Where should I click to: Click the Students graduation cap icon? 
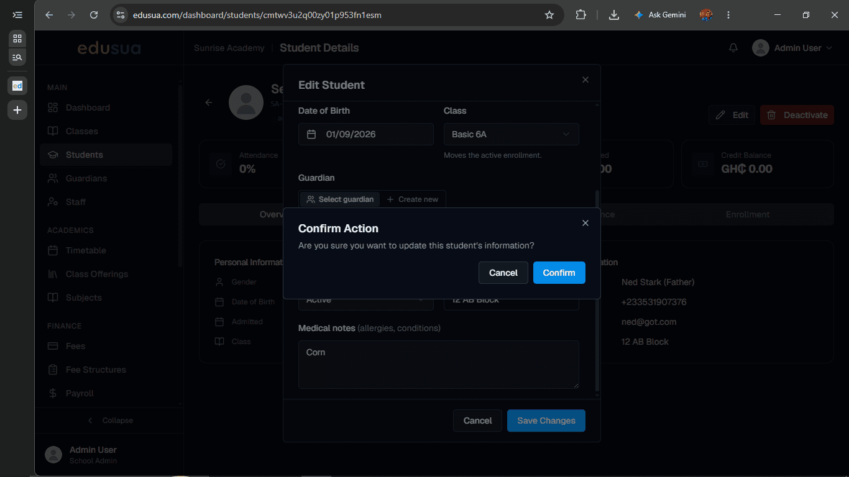click(53, 155)
